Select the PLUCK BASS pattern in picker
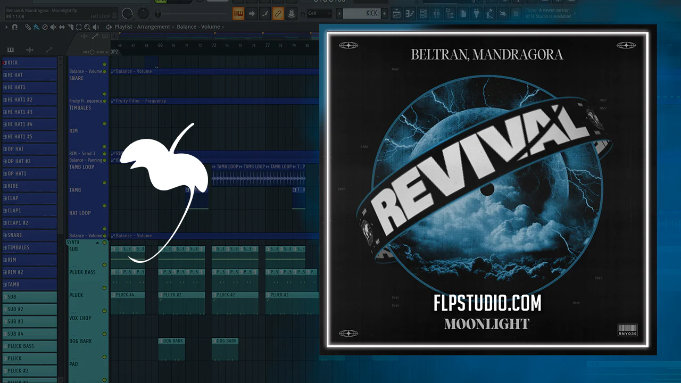Image resolution: width=681 pixels, height=383 pixels. tap(29, 346)
